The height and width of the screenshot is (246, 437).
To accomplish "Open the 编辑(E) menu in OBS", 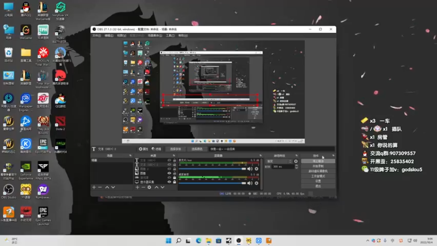I will coord(109,36).
